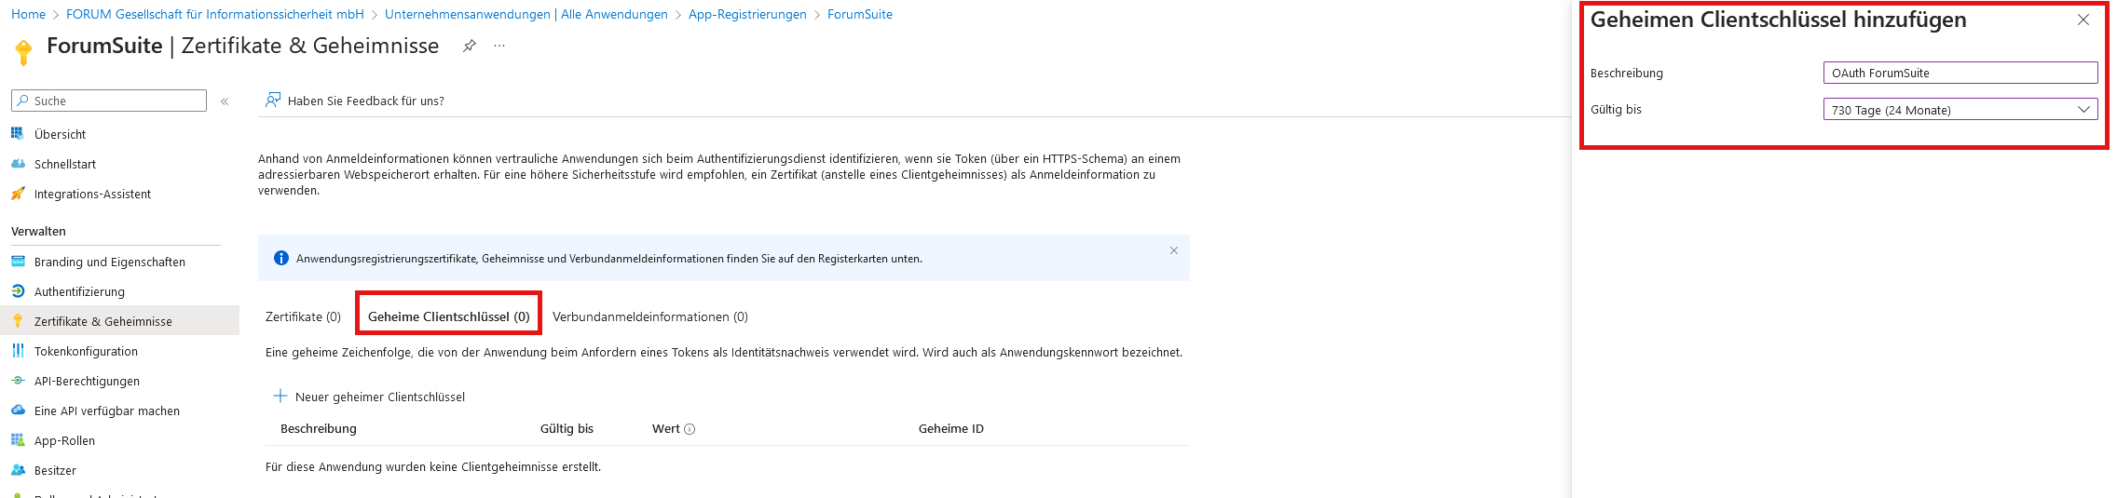The image size is (2117, 498).
Task: Select the Geheime Clientschlüssel (0) tab
Action: coord(448,316)
